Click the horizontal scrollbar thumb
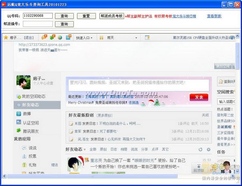This screenshot has width=242, height=186. coord(92,176)
